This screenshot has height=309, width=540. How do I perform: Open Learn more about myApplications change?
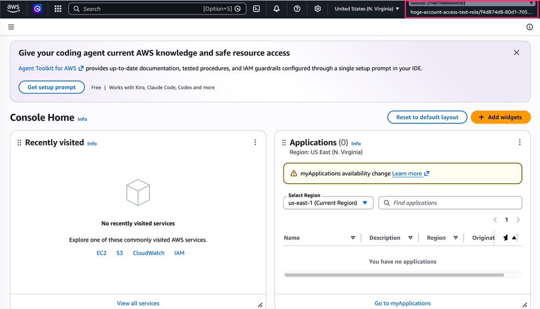point(411,174)
